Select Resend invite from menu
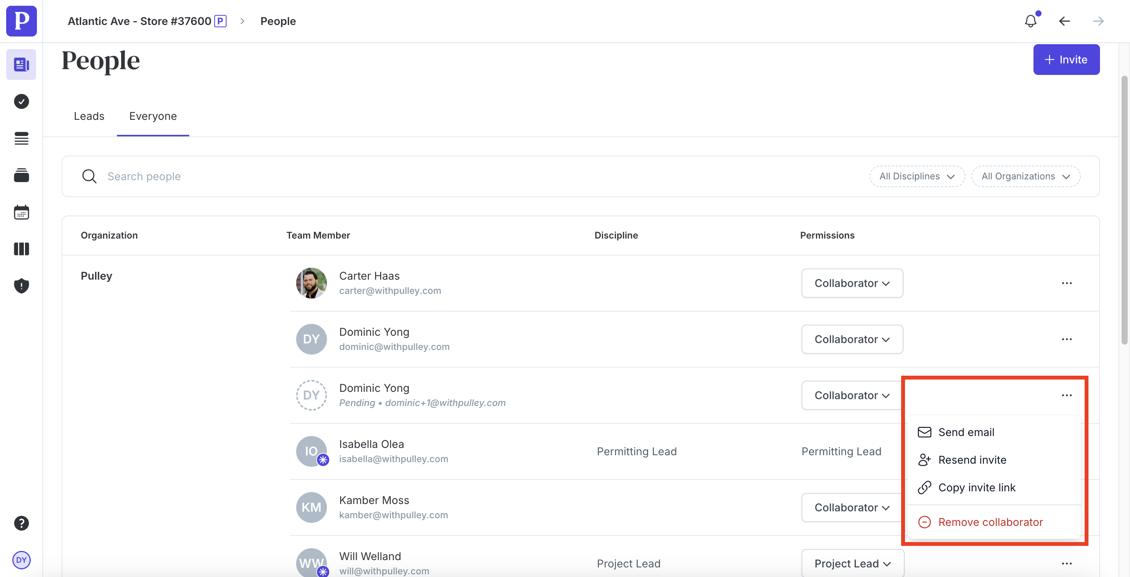The width and height of the screenshot is (1130, 577). pos(972,460)
